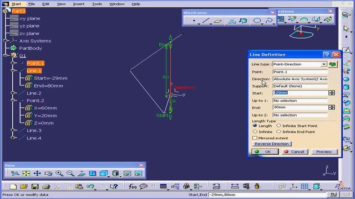355x199 pixels.
Task: Open the Formula f(x) tool
Action: (133, 186)
